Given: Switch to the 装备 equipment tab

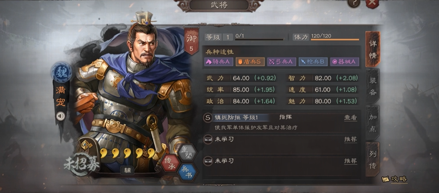Looking at the screenshot, I should pos(373,86).
